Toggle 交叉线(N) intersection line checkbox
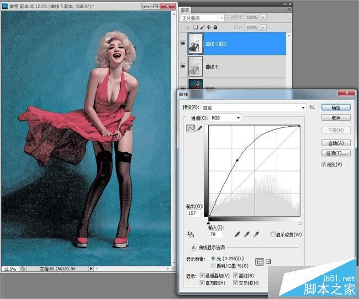 [x=235, y=283]
